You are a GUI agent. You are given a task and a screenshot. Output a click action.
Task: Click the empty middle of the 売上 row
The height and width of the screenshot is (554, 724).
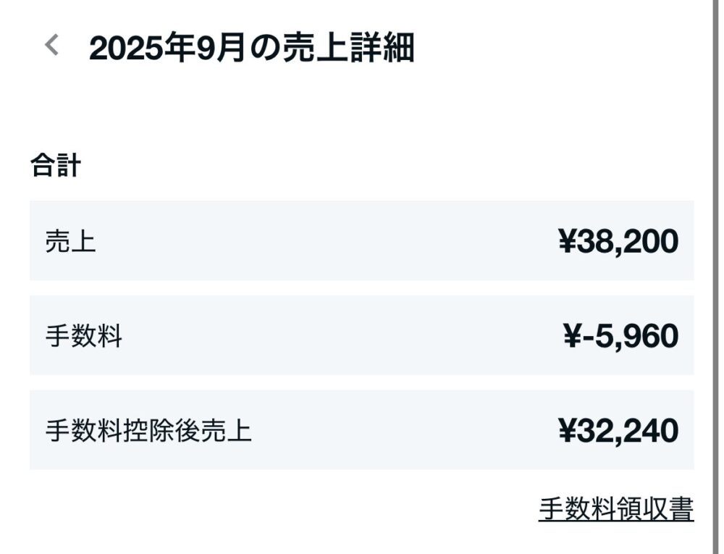click(326, 241)
